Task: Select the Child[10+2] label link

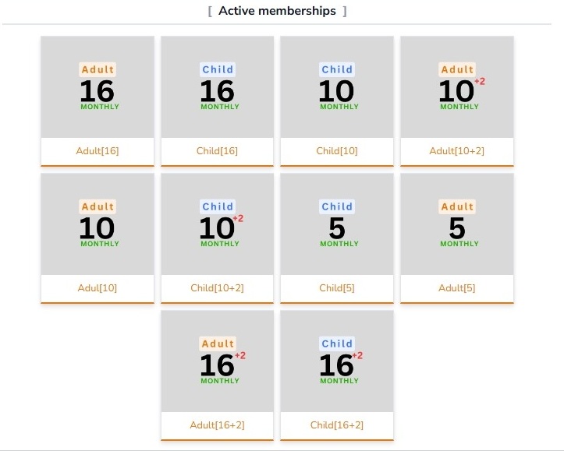Action: [218, 287]
